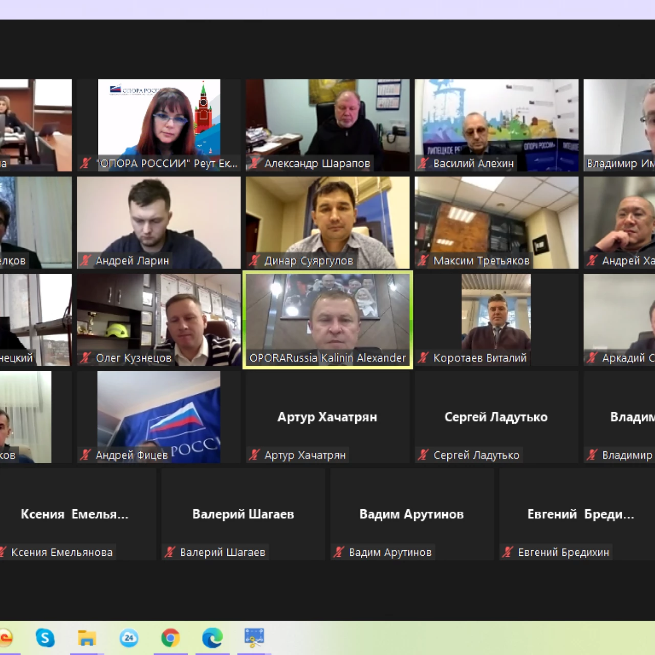
Task: Click Олег Кузнецов's muted microphone icon
Action: (x=85, y=358)
